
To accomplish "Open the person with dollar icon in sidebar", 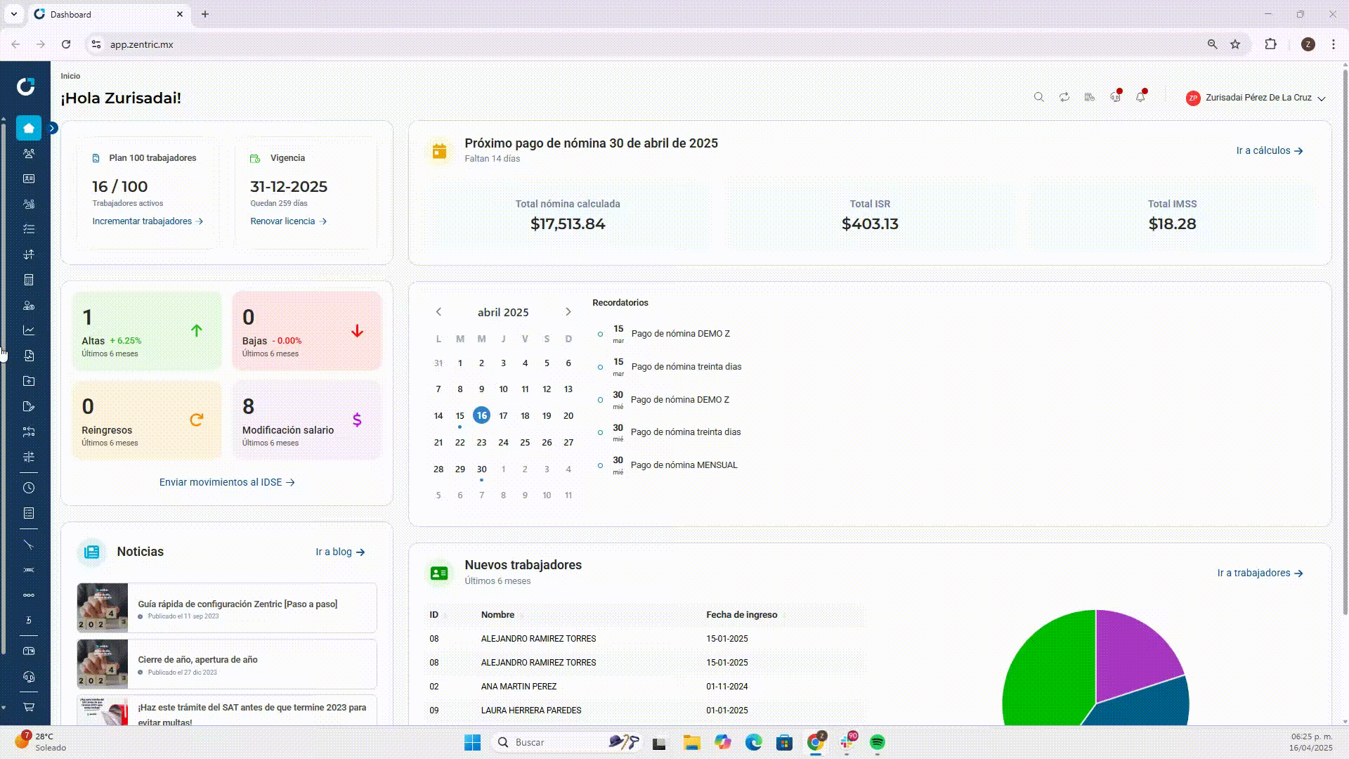I will click(x=29, y=305).
